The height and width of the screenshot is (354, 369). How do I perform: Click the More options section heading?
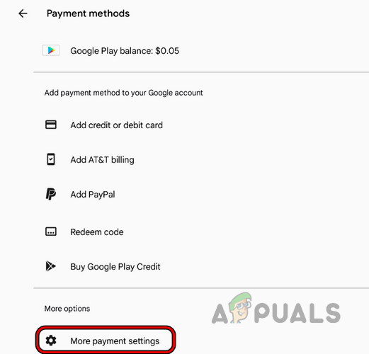point(67,309)
